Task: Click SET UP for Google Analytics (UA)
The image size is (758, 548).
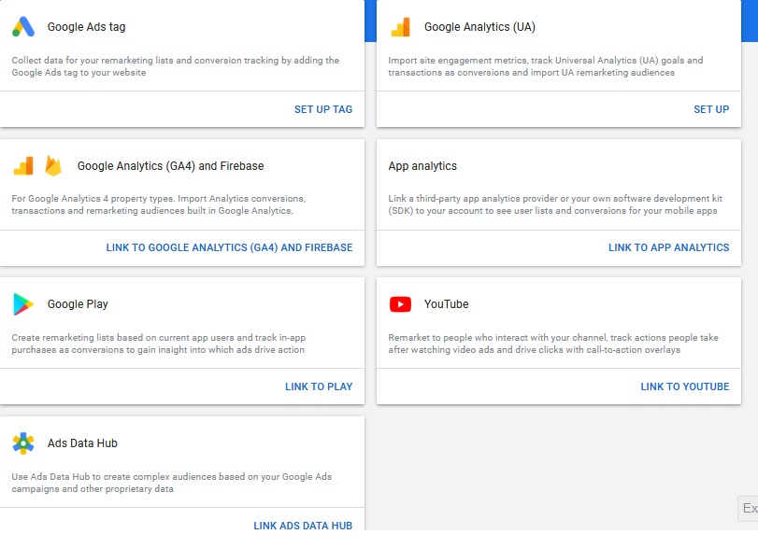Action: (x=711, y=109)
